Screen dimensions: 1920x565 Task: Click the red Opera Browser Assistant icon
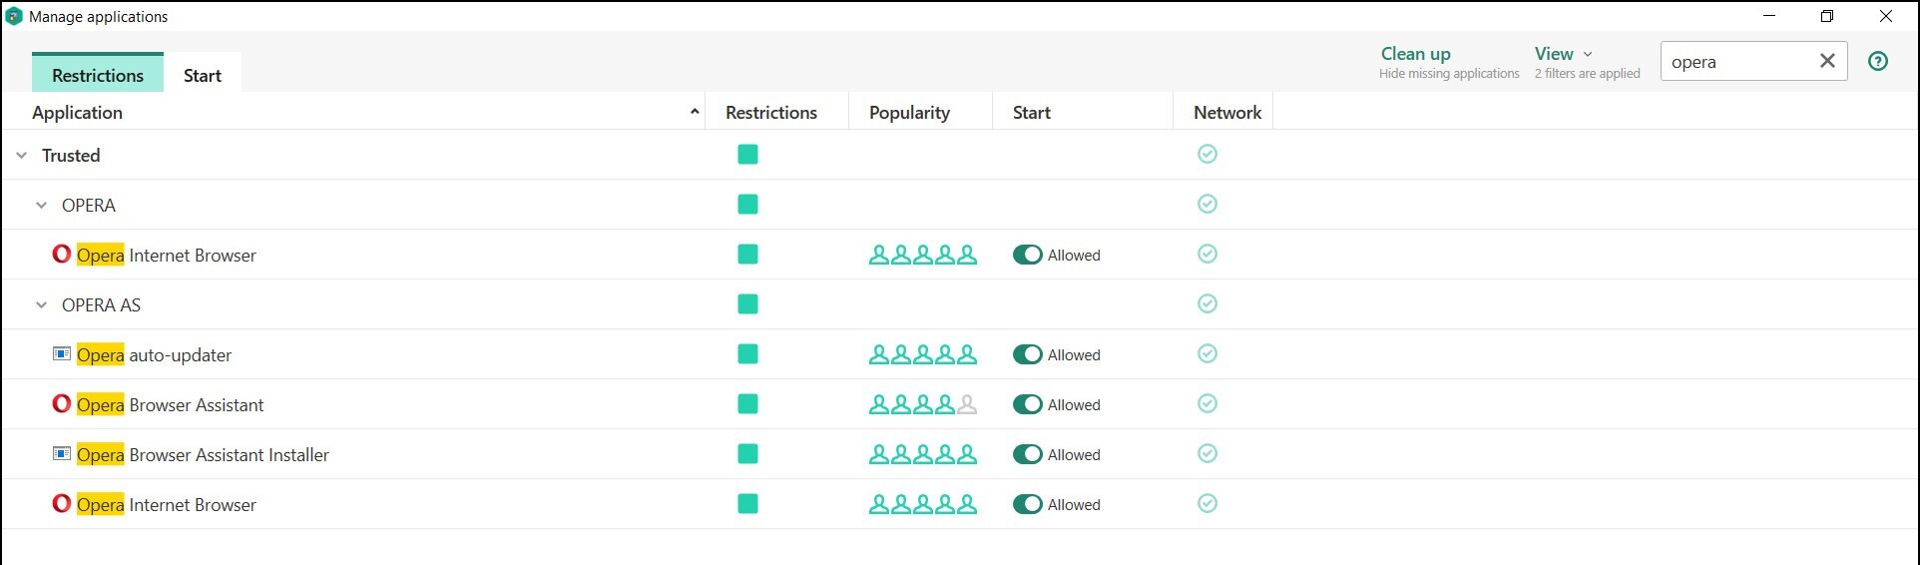(x=62, y=404)
